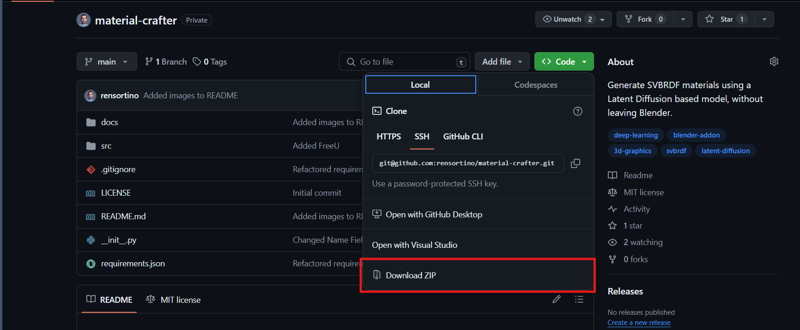
Task: Open the MIT license tab
Action: [174, 300]
